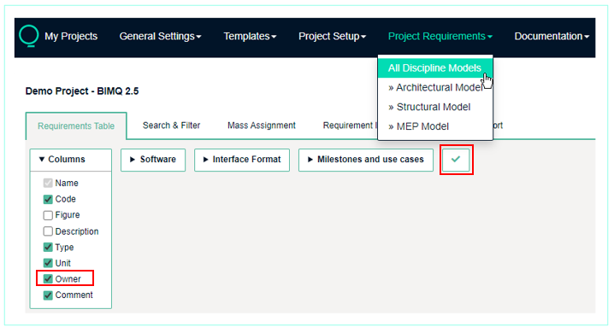Click the BIMQ circle logo icon

(x=28, y=36)
